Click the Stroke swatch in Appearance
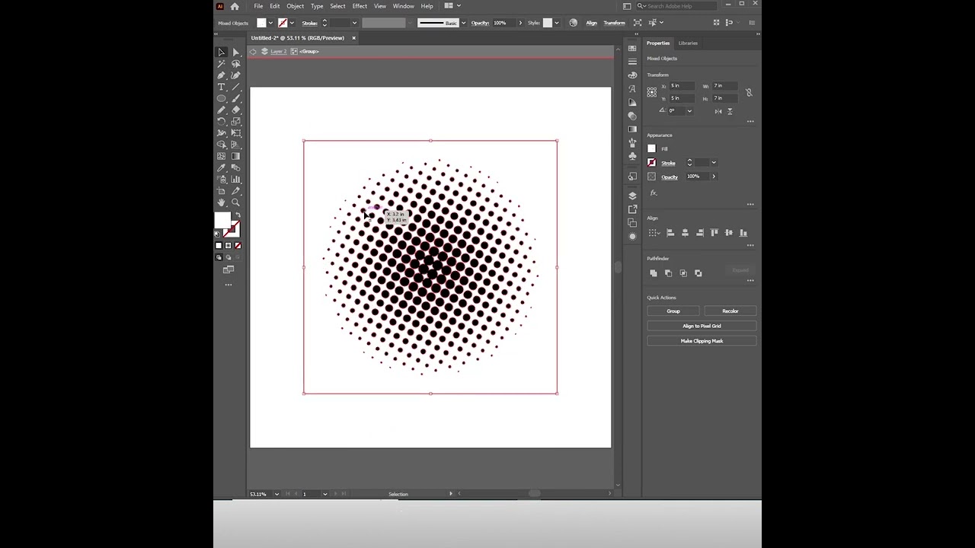 tap(651, 162)
